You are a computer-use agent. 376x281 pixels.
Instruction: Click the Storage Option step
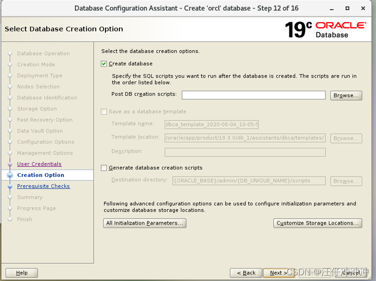pyautogui.click(x=37, y=109)
